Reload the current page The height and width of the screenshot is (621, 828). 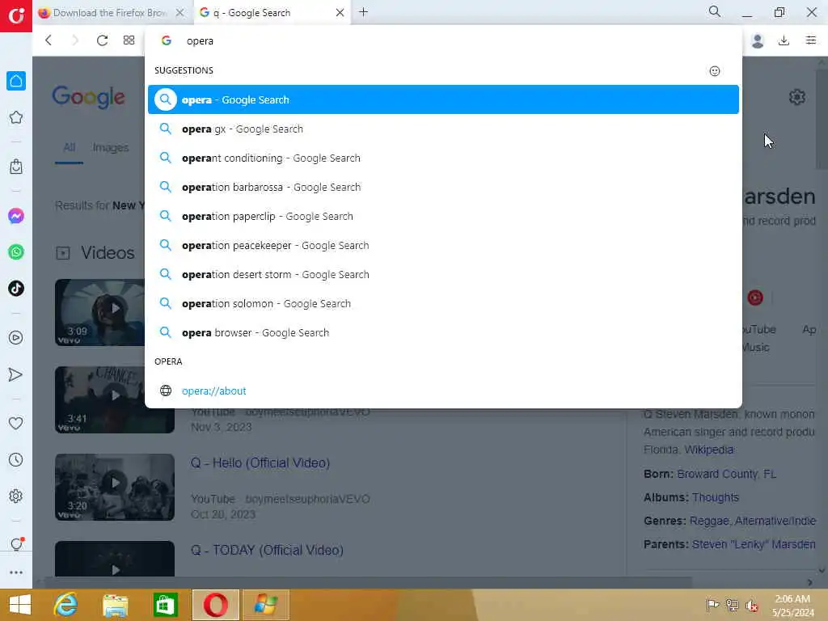pos(102,40)
